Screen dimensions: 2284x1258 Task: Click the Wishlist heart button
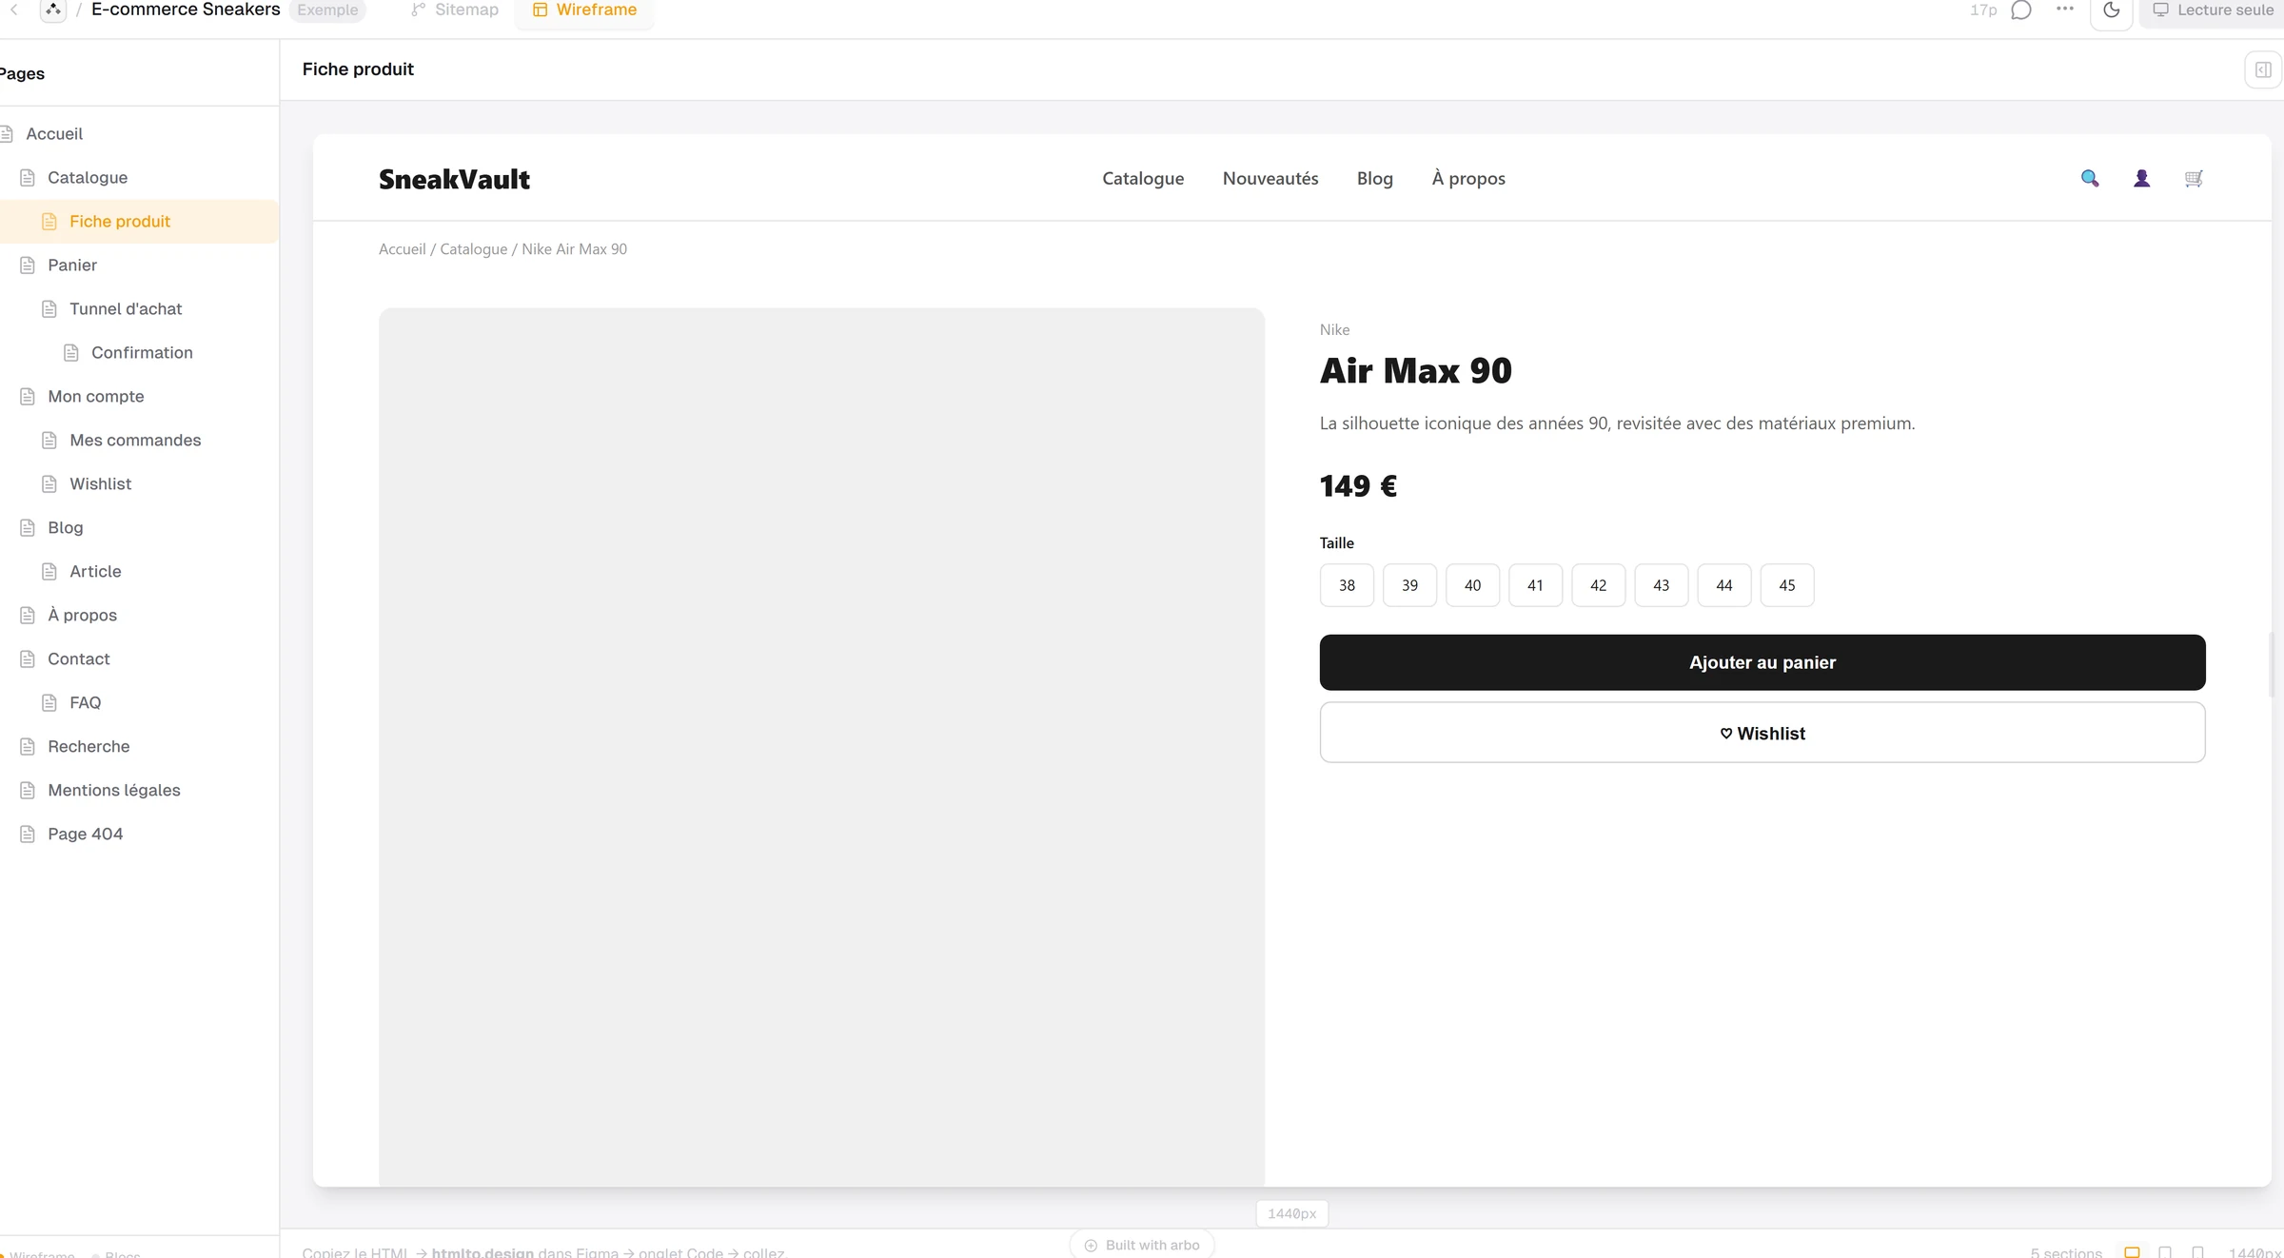tap(1762, 733)
